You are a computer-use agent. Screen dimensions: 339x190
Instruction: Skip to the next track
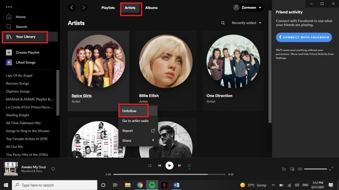pyautogui.click(x=180, y=166)
